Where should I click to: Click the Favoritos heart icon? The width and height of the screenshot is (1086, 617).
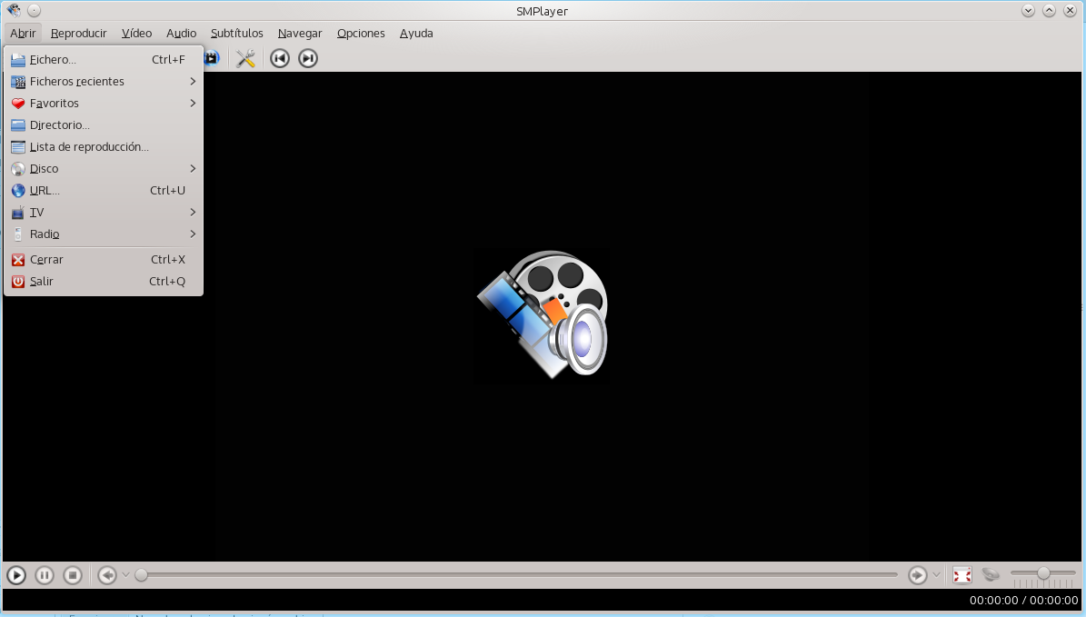pyautogui.click(x=18, y=104)
